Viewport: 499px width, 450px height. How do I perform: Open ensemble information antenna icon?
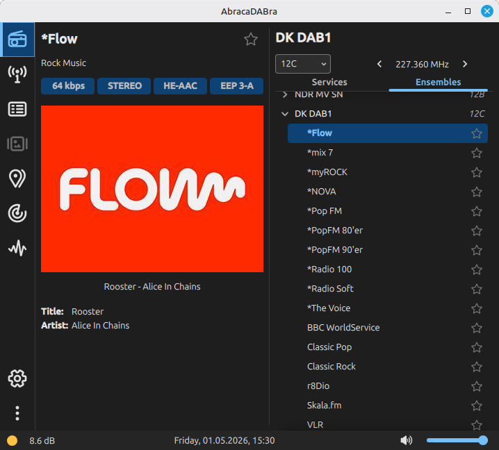(x=17, y=74)
